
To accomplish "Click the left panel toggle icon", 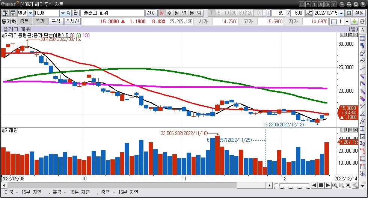I will pyautogui.click(x=5, y=13).
